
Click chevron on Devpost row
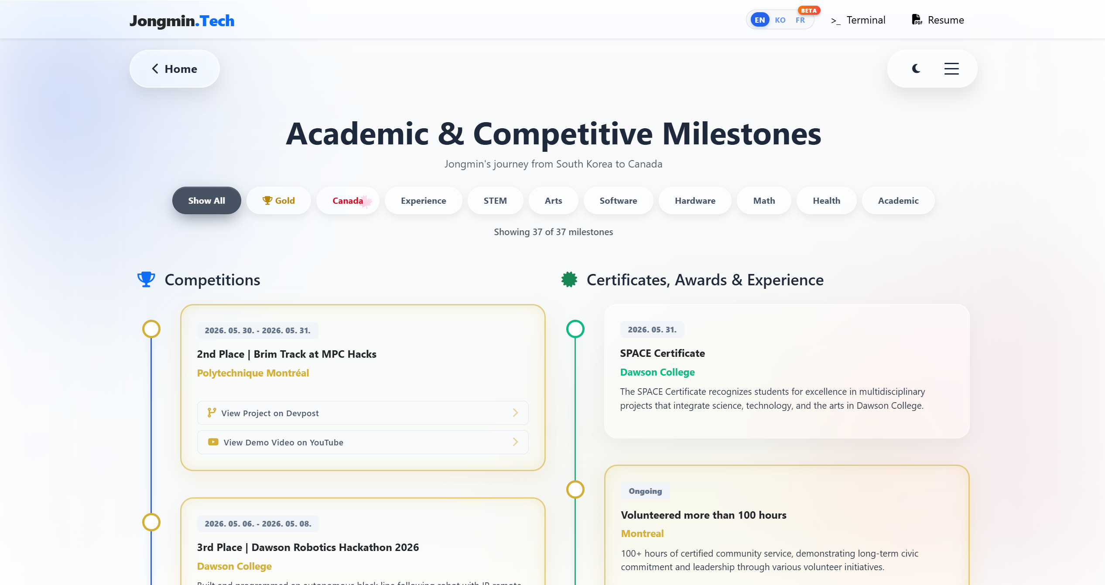pos(515,413)
